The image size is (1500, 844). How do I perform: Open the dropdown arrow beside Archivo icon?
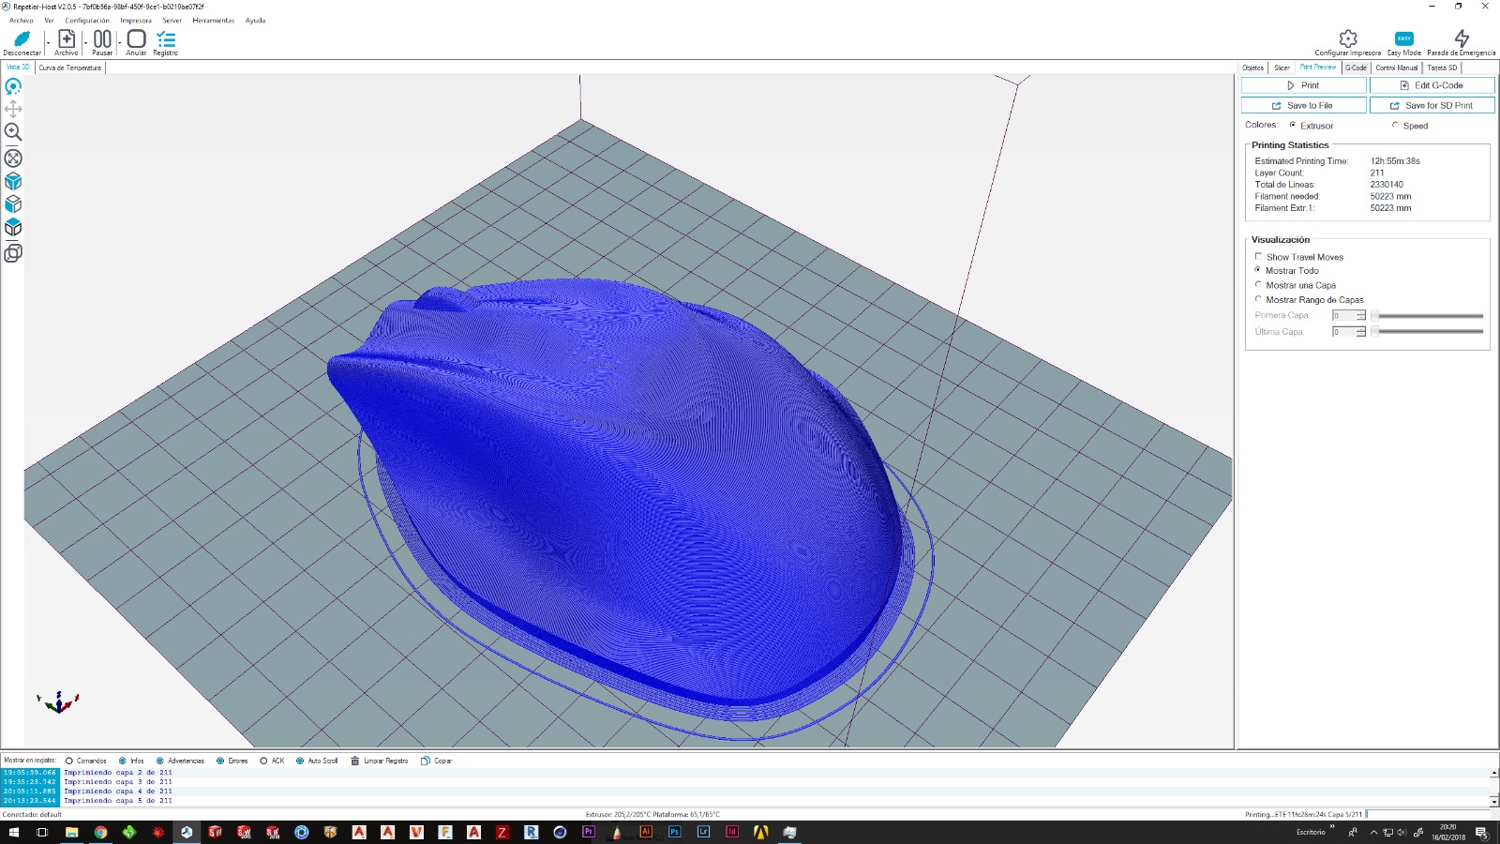point(85,42)
